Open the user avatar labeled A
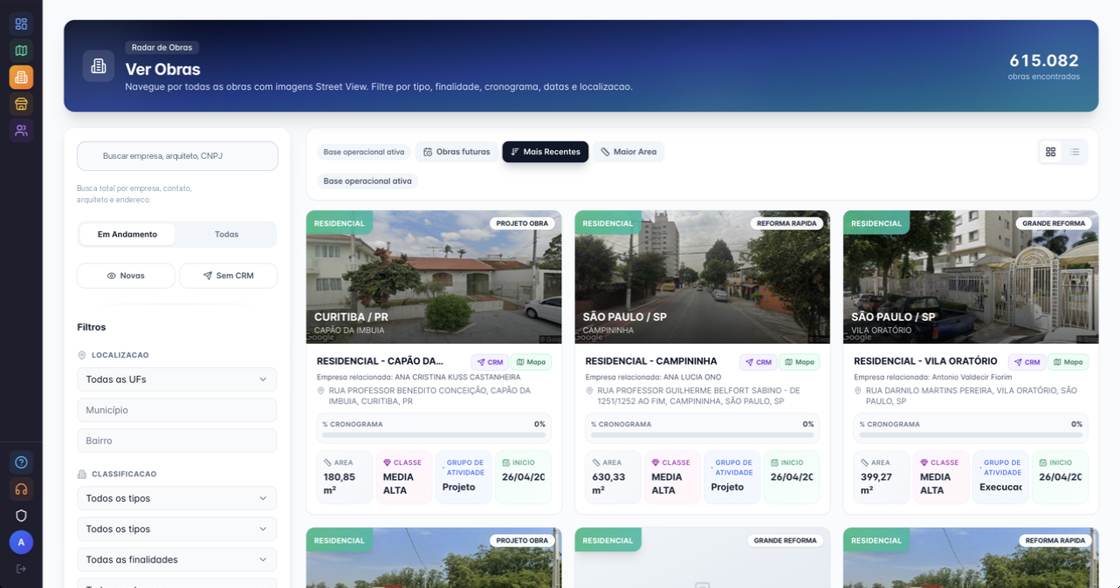Image resolution: width=1120 pixels, height=588 pixels. tap(21, 542)
